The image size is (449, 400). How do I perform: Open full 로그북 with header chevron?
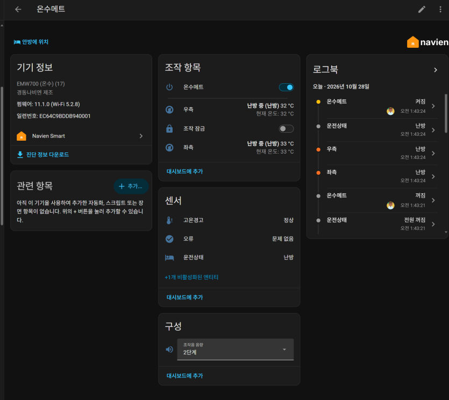(436, 70)
